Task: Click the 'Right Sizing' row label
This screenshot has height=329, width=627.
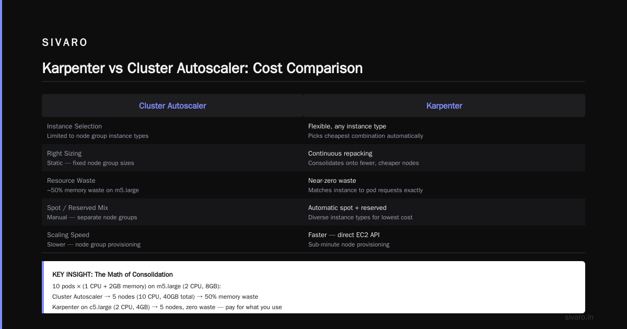Action: click(64, 154)
